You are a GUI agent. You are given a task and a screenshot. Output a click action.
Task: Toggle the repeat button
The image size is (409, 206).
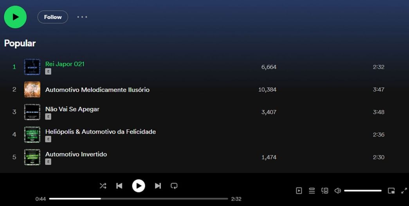click(x=174, y=186)
